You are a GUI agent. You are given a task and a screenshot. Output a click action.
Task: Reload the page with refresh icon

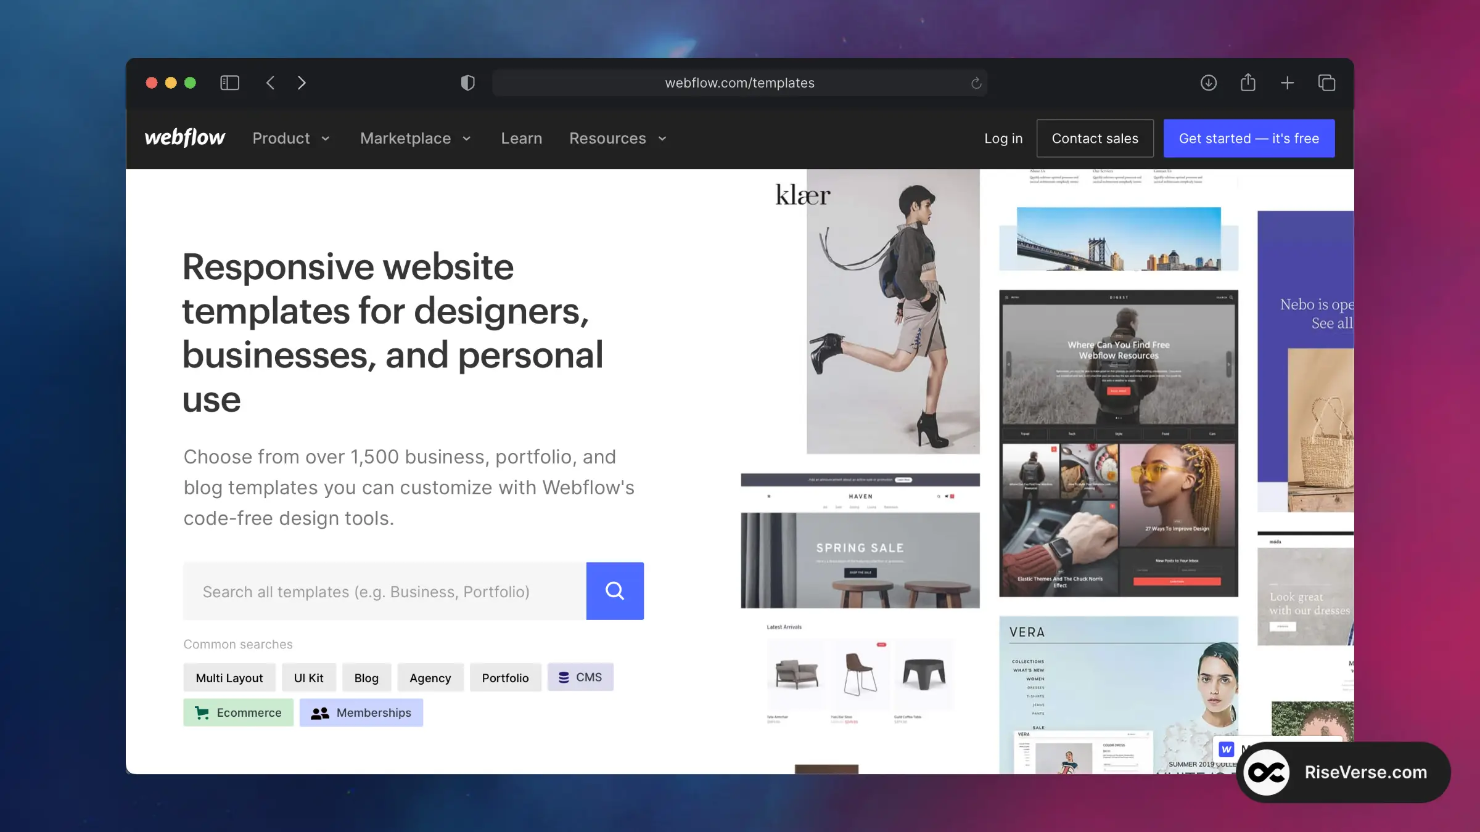[976, 83]
